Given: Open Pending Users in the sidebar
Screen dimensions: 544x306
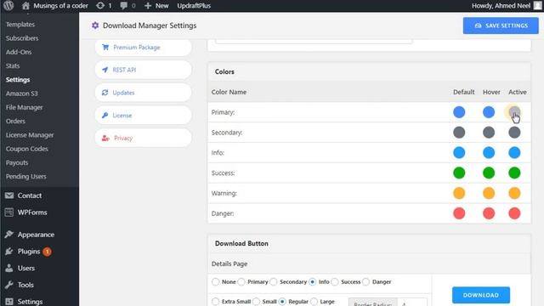Looking at the screenshot, I should coord(26,177).
